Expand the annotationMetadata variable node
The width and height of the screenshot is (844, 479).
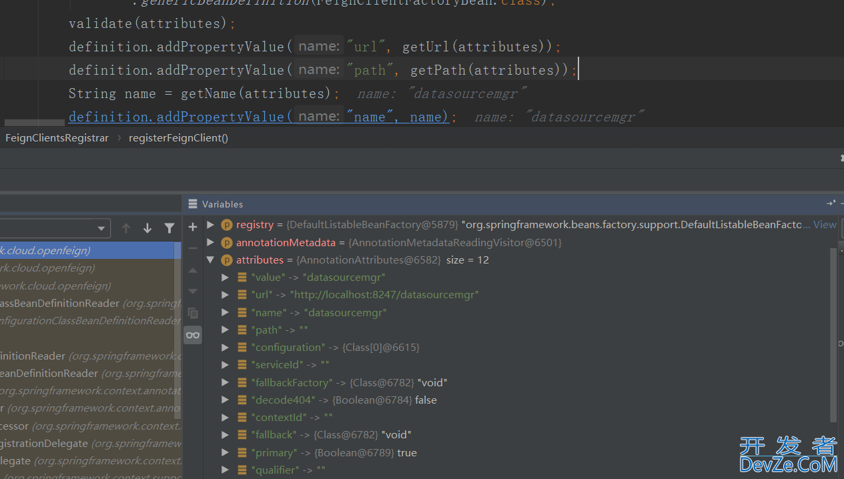(x=211, y=243)
